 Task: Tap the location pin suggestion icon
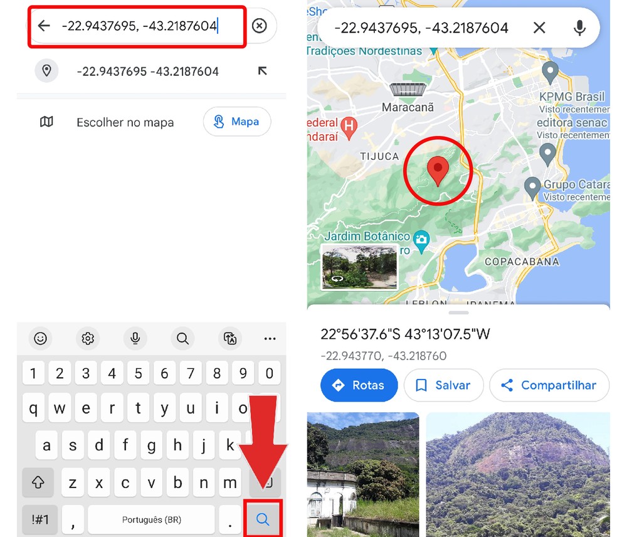pos(46,71)
